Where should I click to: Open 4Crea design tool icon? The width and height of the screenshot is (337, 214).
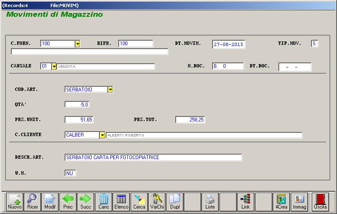(281, 202)
